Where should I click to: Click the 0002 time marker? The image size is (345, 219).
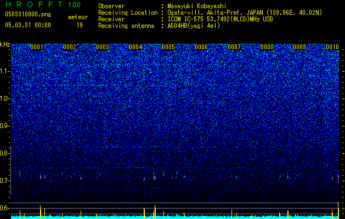click(x=70, y=47)
